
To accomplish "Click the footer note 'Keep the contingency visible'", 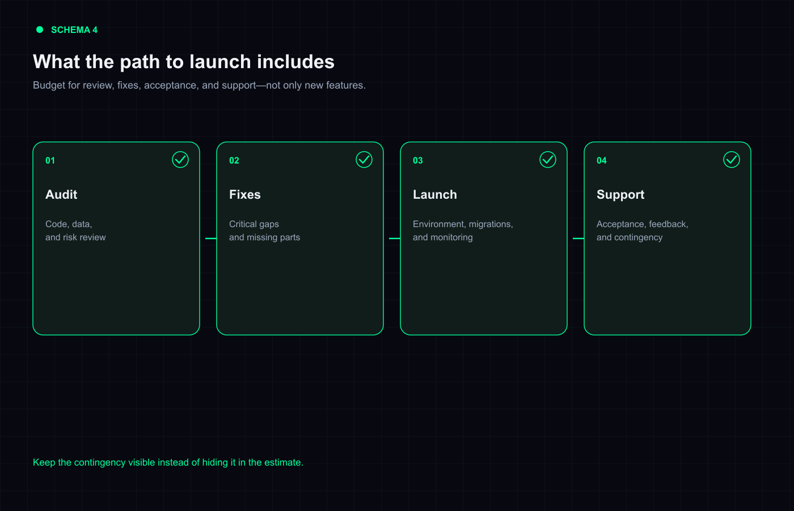I will pyautogui.click(x=168, y=462).
